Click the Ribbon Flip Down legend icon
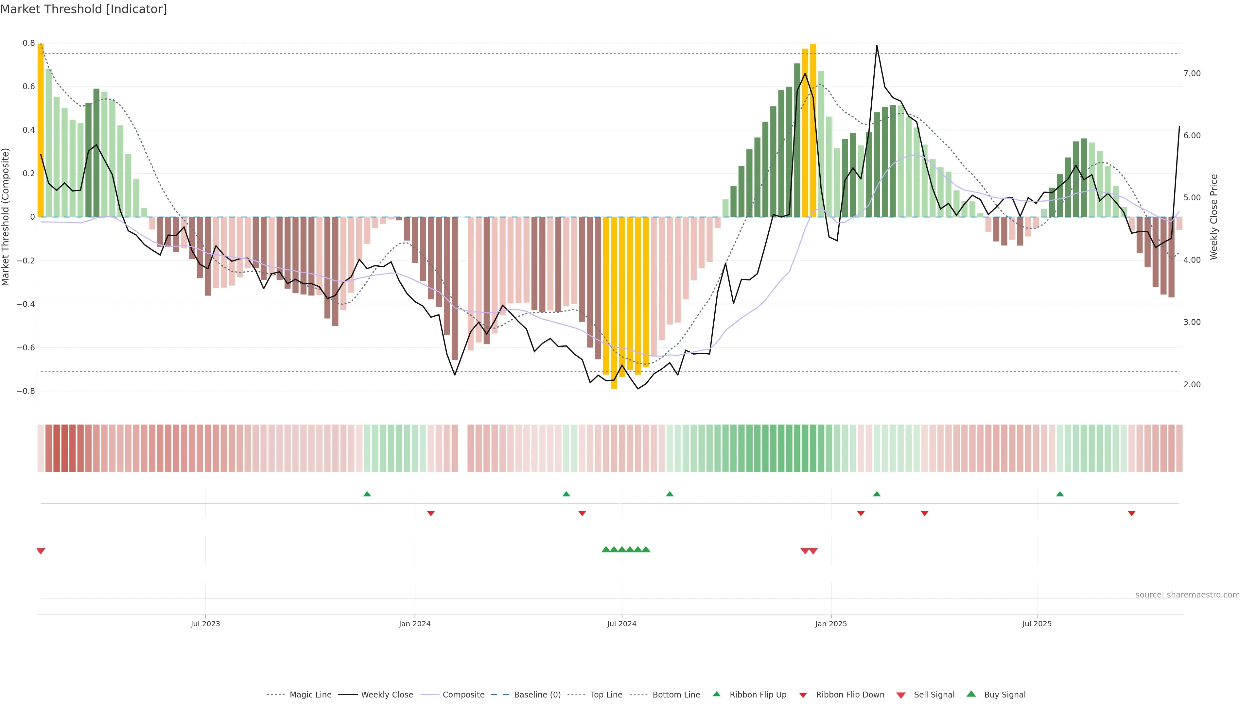The height and width of the screenshot is (706, 1256). [803, 695]
